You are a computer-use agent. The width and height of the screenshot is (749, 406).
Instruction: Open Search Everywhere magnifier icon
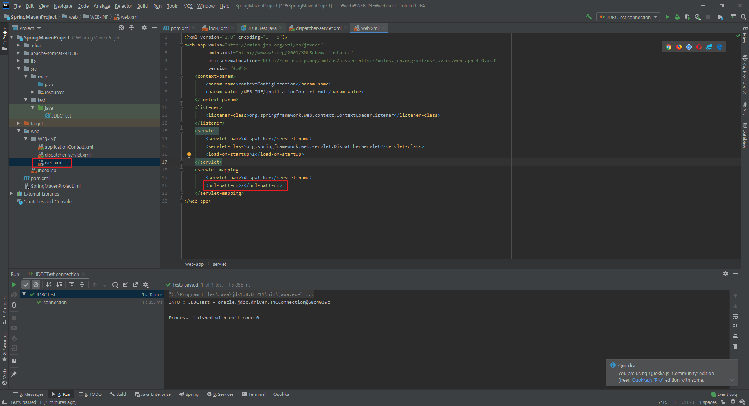pos(744,17)
